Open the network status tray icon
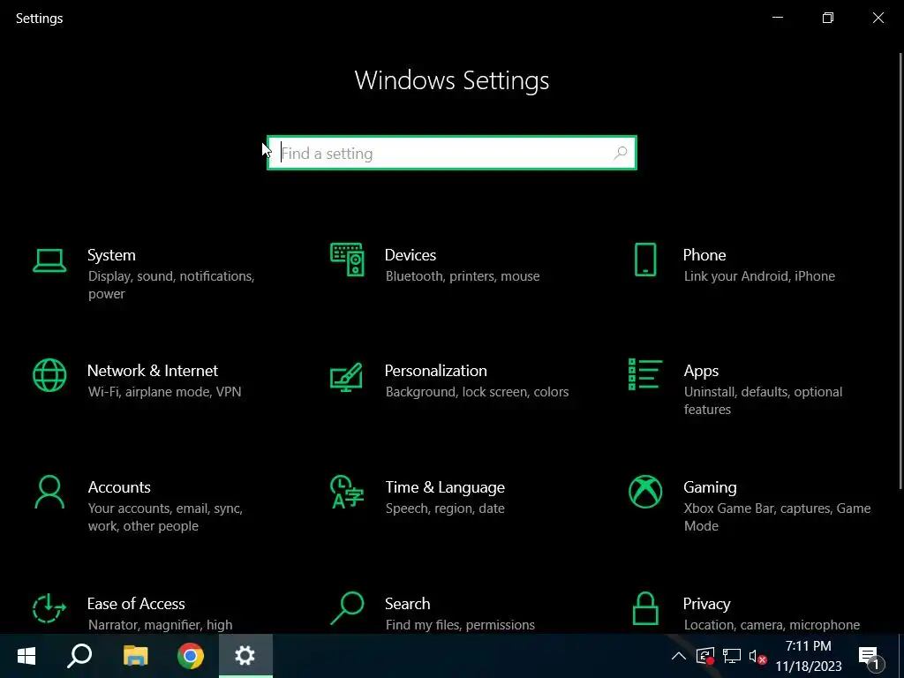This screenshot has width=904, height=678. [732, 656]
